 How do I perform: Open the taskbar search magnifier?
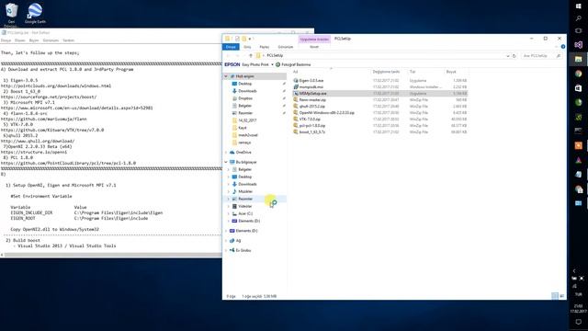tap(578, 18)
